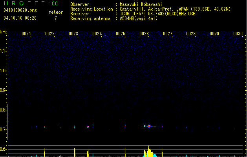Click the 'meteor' label
247x157 pixels.
coord(56,12)
